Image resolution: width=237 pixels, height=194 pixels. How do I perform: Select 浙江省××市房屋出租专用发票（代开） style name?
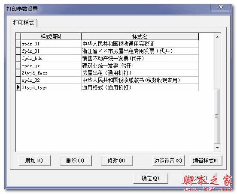click(x=140, y=51)
